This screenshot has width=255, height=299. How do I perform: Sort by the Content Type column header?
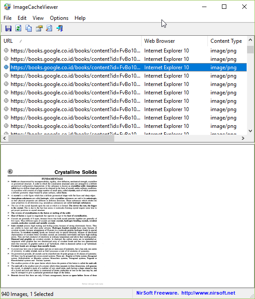[x=227, y=41]
